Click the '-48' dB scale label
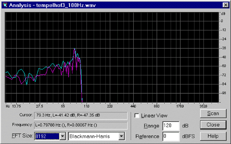 coord(223,57)
